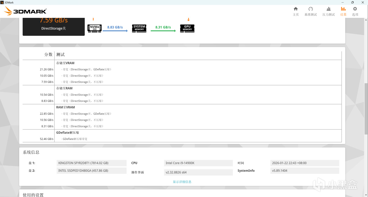
Task: Click the 52.46 GB/s score value
Action: (x=47, y=139)
